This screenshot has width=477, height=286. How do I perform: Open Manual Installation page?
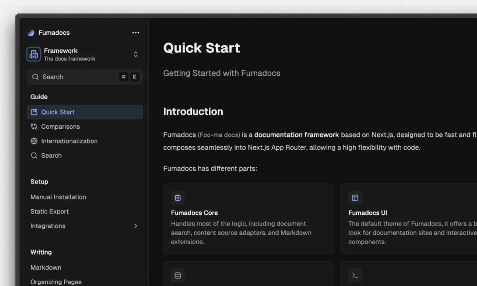85,197
